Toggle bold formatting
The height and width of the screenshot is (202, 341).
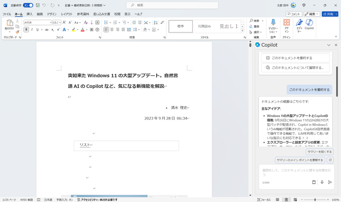(x=26, y=29)
